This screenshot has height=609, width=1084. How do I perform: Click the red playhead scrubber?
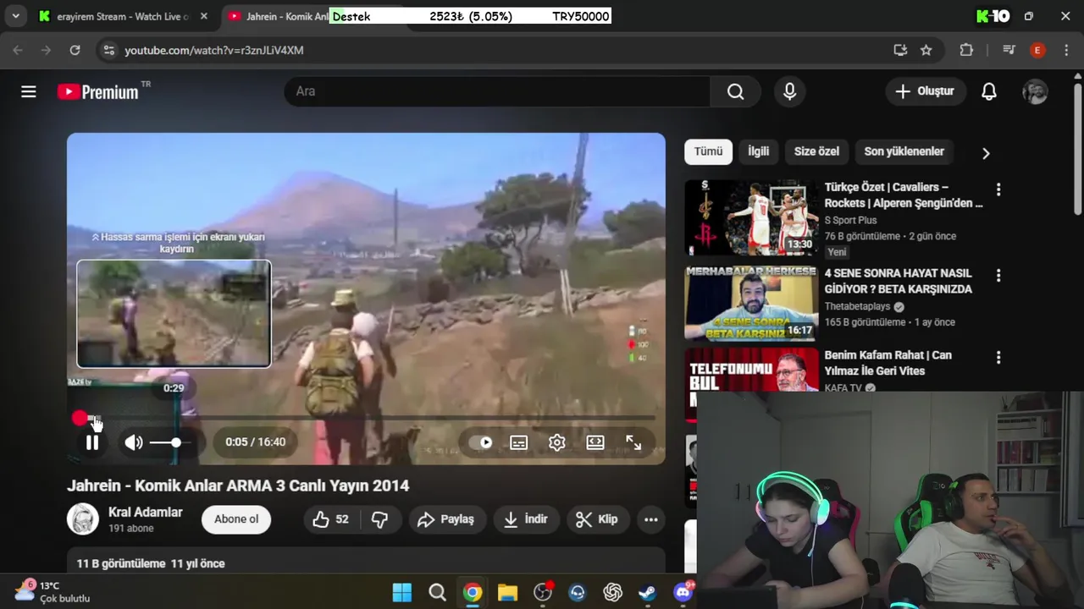[80, 418]
